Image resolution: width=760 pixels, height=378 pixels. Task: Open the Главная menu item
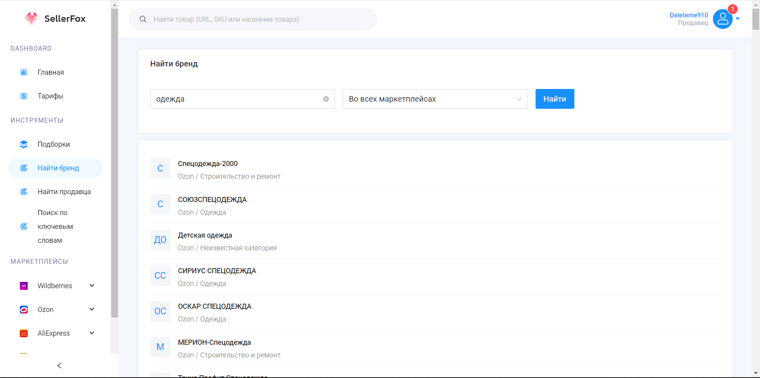point(55,72)
